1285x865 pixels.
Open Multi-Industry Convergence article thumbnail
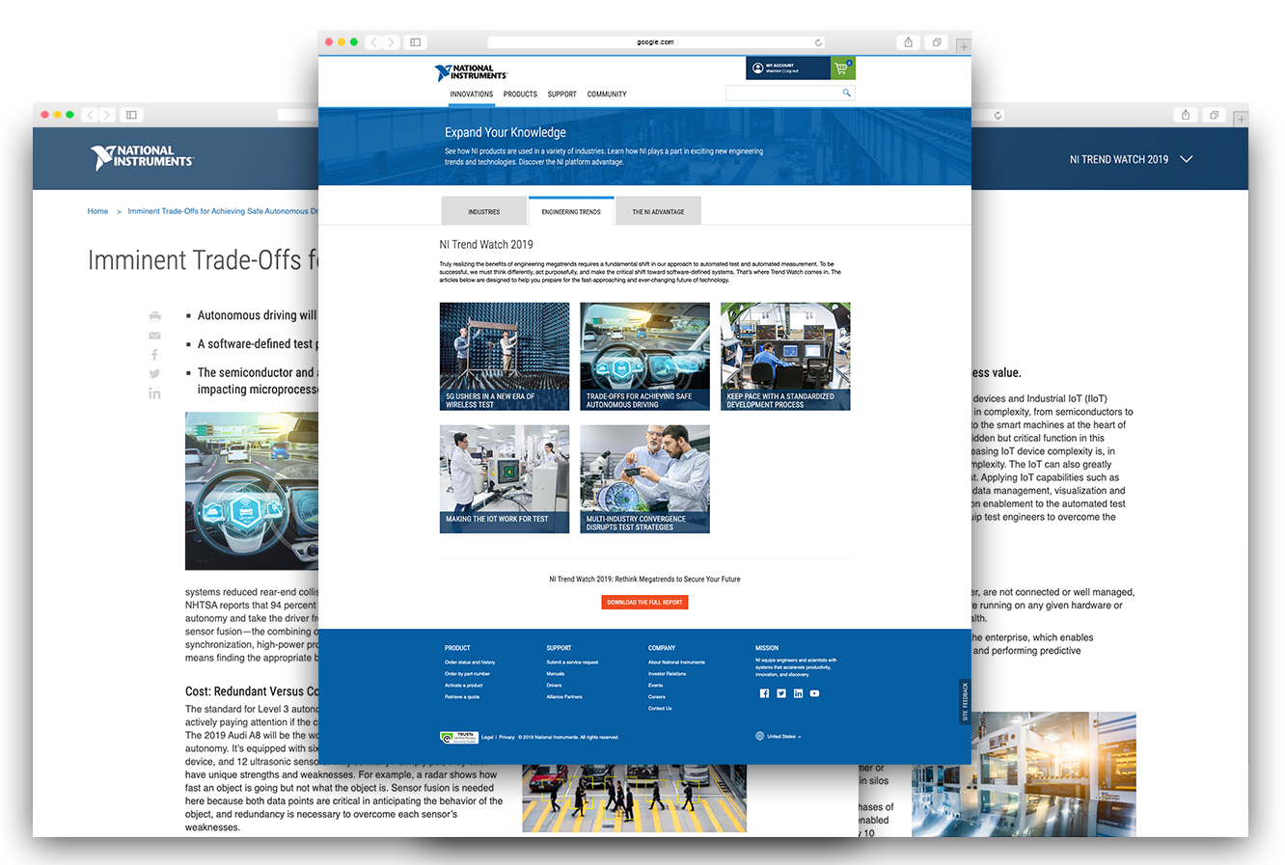644,479
